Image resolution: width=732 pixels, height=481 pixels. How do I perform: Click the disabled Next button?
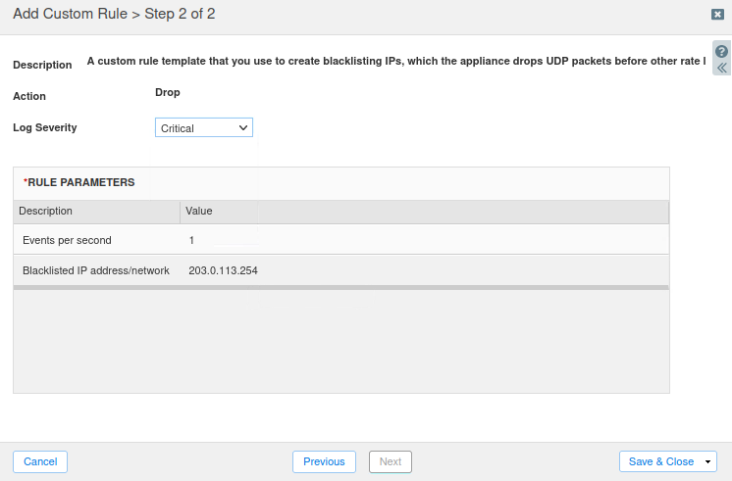click(390, 461)
